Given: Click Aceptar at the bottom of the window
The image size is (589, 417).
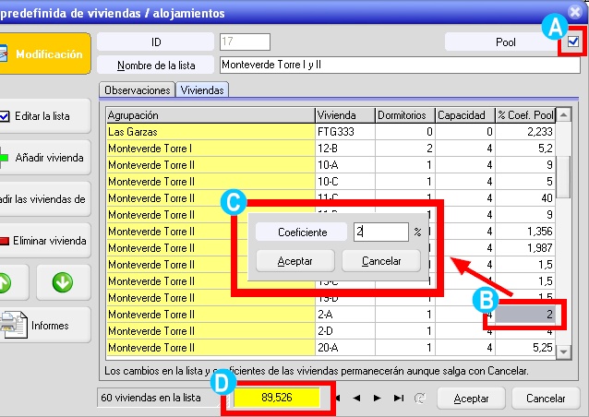Looking at the screenshot, I should tap(471, 399).
